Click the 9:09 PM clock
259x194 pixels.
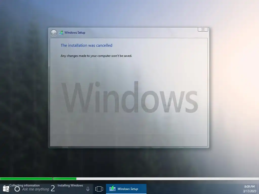point(249,187)
